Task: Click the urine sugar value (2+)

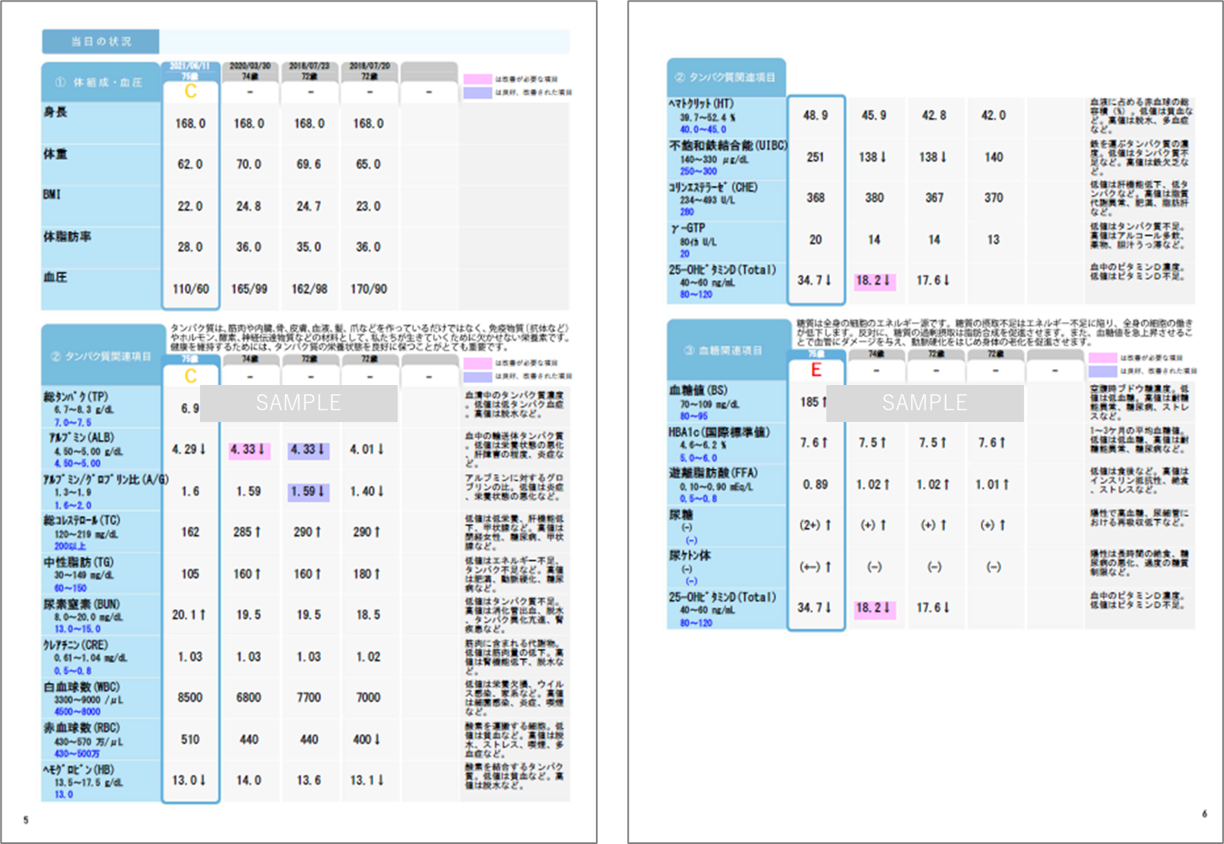Action: [815, 525]
